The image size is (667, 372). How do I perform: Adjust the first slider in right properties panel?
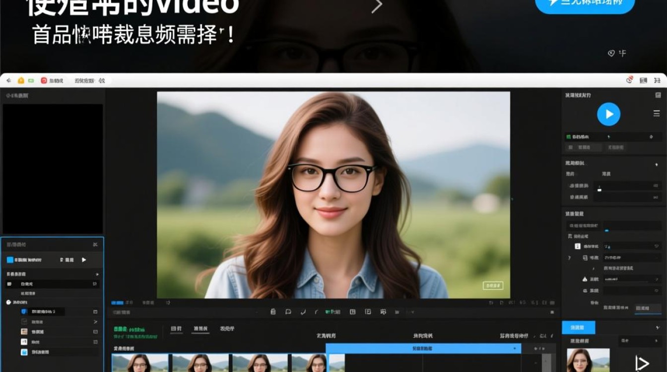click(600, 189)
